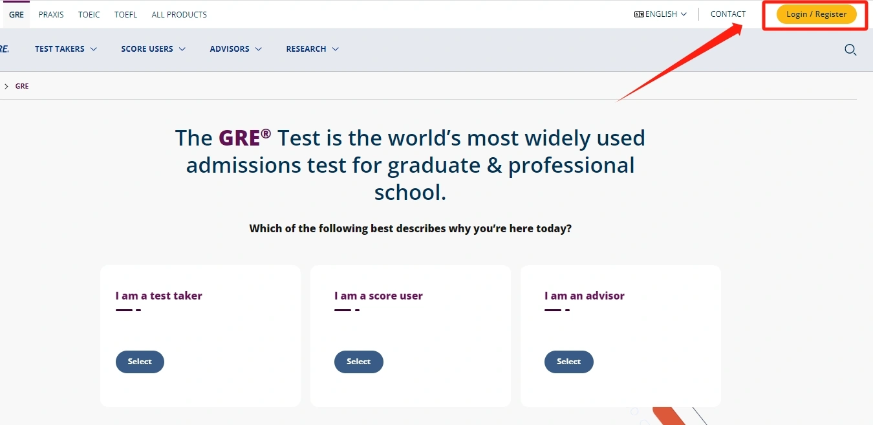The image size is (873, 425).
Task: Expand the ADVISORS menu
Action: pyautogui.click(x=236, y=49)
